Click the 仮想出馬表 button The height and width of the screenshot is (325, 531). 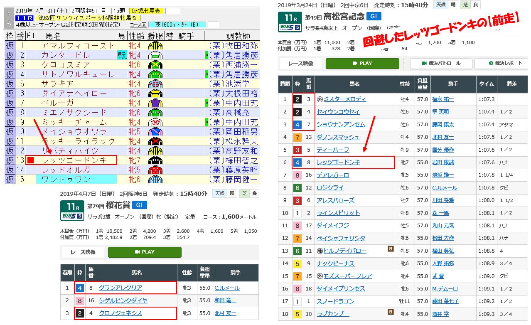[x=146, y=11]
